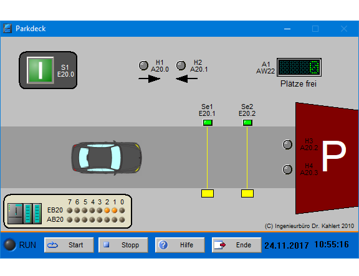Click AB20 bit 0 LED
Screen dimensions: 359x276
[x=122, y=220]
